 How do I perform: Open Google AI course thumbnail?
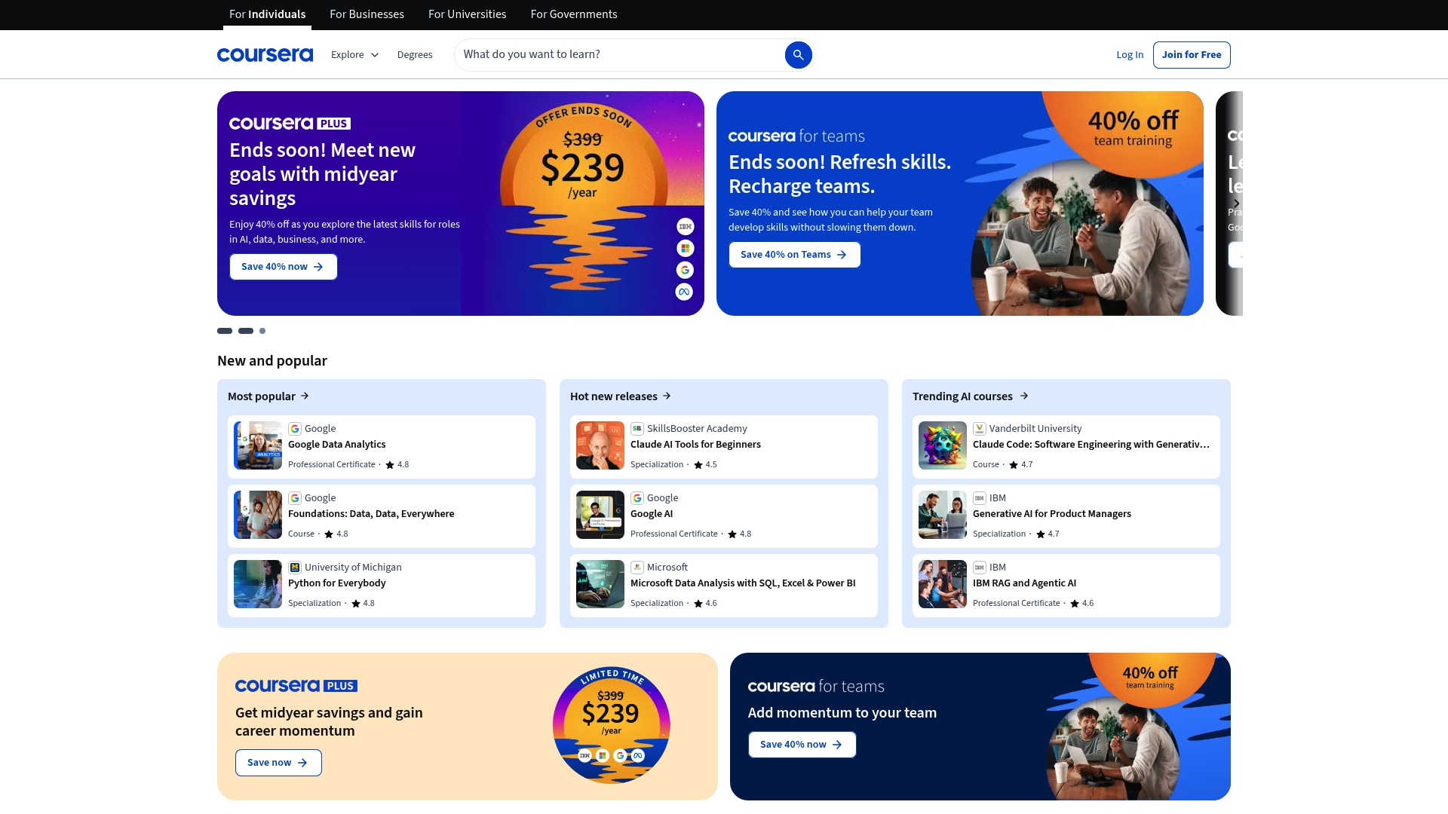[600, 515]
